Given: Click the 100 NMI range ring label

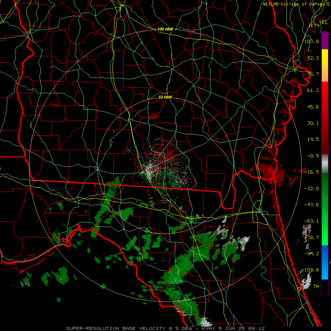Looking at the screenshot, I should 165,29.
